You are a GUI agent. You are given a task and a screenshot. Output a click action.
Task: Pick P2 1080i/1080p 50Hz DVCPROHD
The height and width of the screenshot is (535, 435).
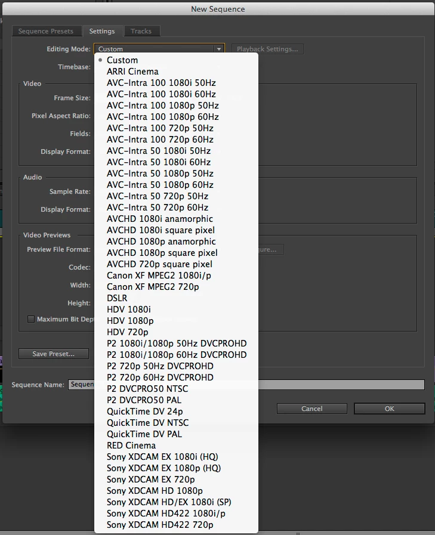tap(176, 343)
